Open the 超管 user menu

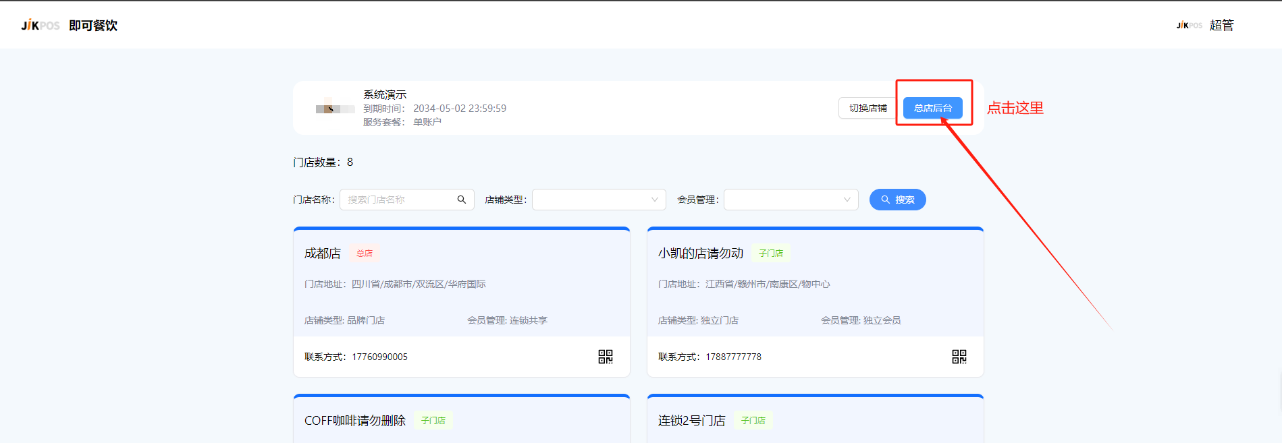pyautogui.click(x=1221, y=26)
